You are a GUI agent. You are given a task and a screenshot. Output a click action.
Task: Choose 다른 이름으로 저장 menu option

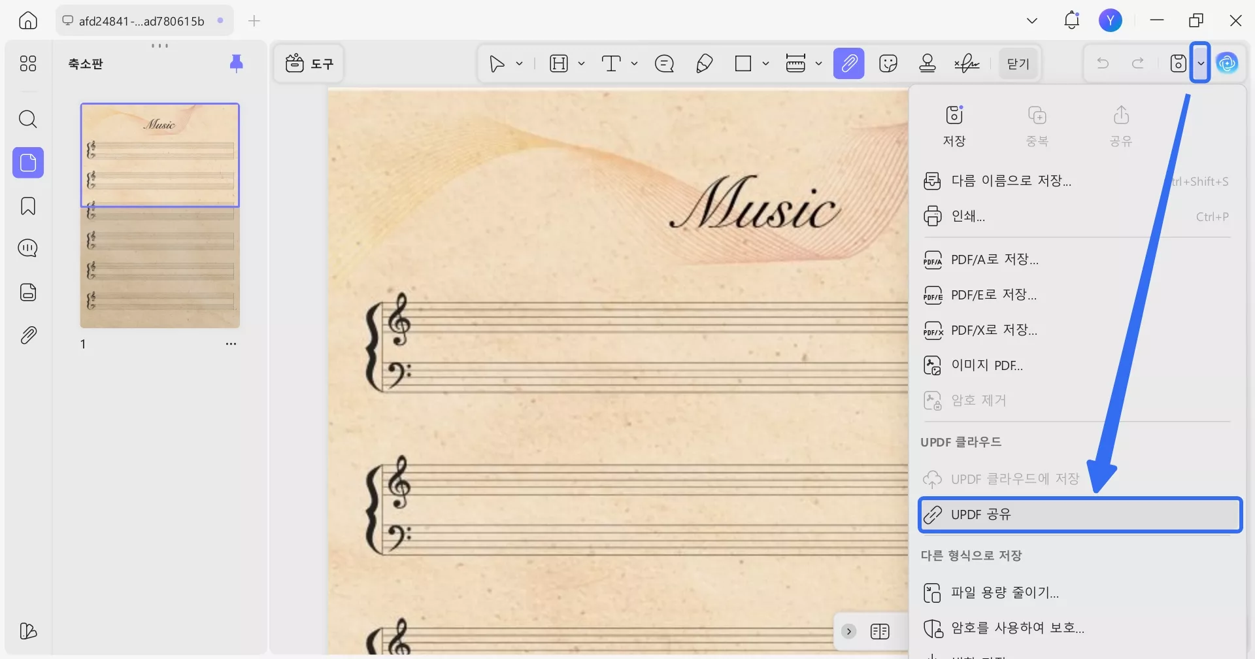1011,181
